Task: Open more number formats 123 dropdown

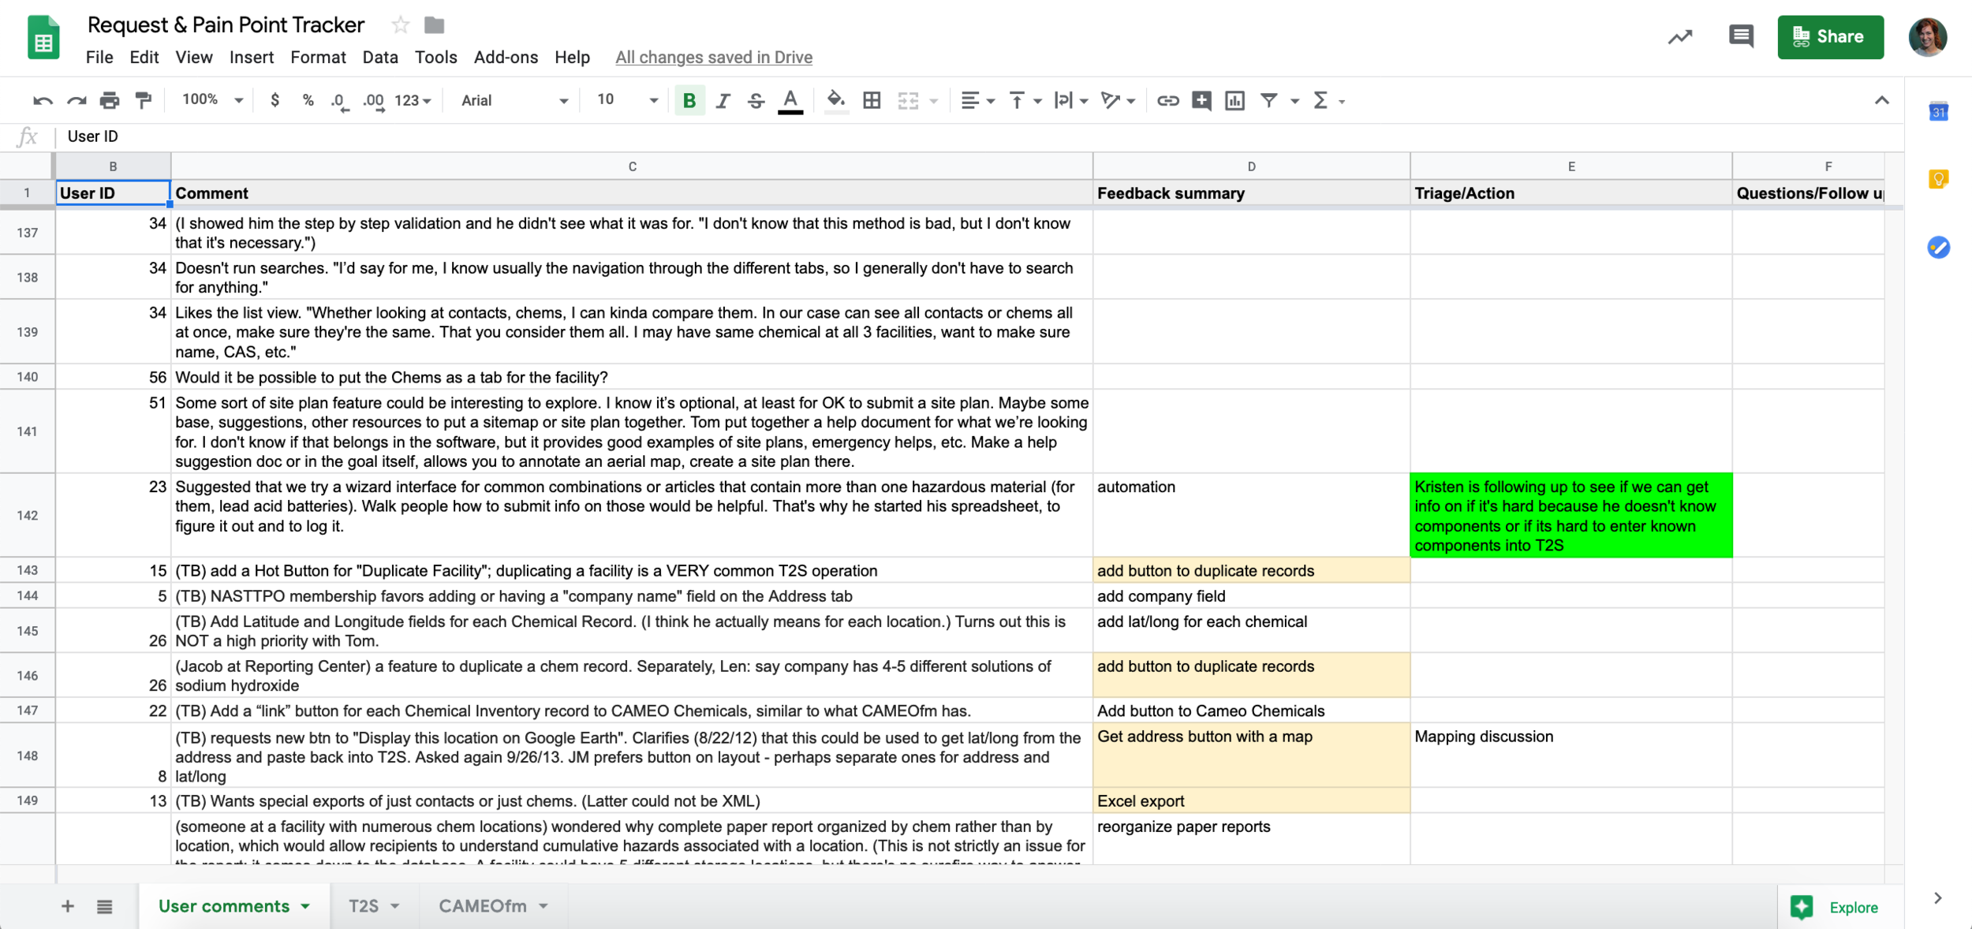Action: [x=413, y=101]
